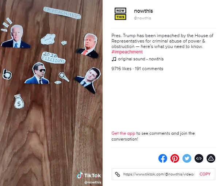Click the 9716 likes count

point(122,69)
